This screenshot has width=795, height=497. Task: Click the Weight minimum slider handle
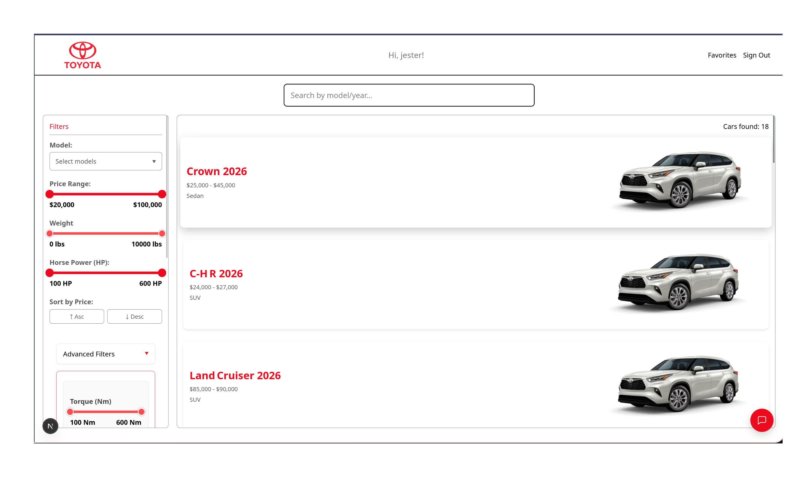pos(50,234)
